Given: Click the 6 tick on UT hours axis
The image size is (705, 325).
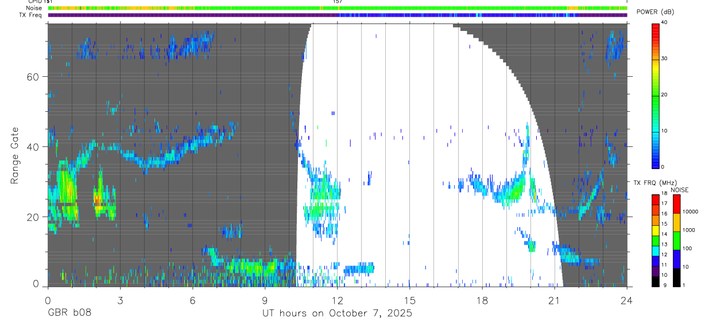Looking at the screenshot, I should [192, 300].
